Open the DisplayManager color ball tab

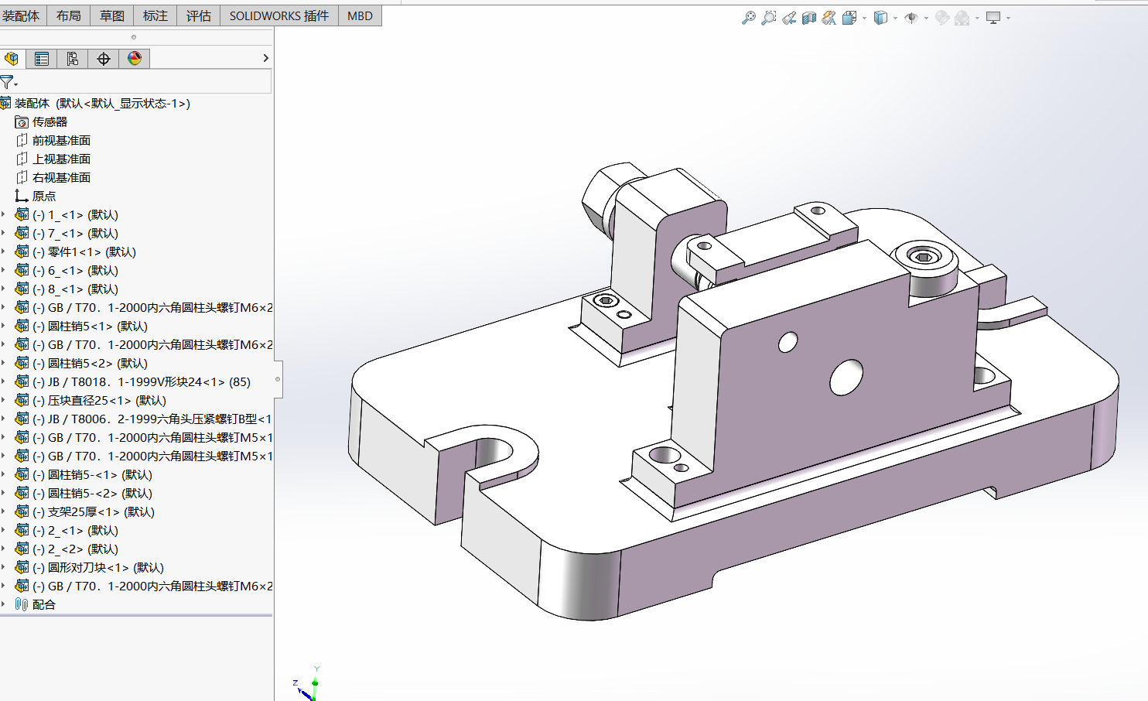tap(135, 59)
